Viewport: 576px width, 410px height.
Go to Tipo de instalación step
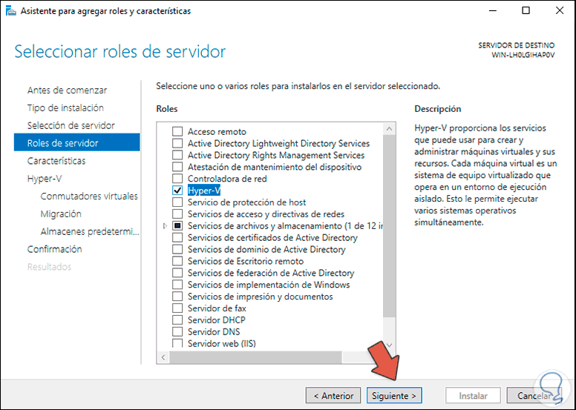pyautogui.click(x=66, y=108)
